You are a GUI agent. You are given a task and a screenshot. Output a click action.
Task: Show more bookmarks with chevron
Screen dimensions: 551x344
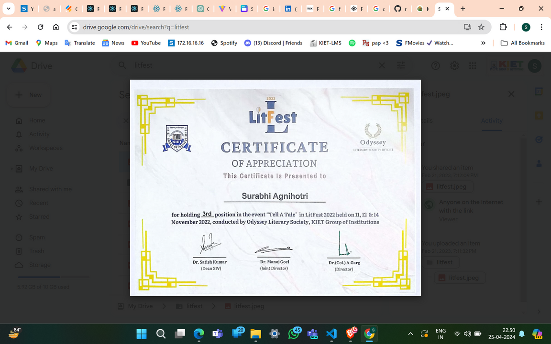pyautogui.click(x=483, y=43)
